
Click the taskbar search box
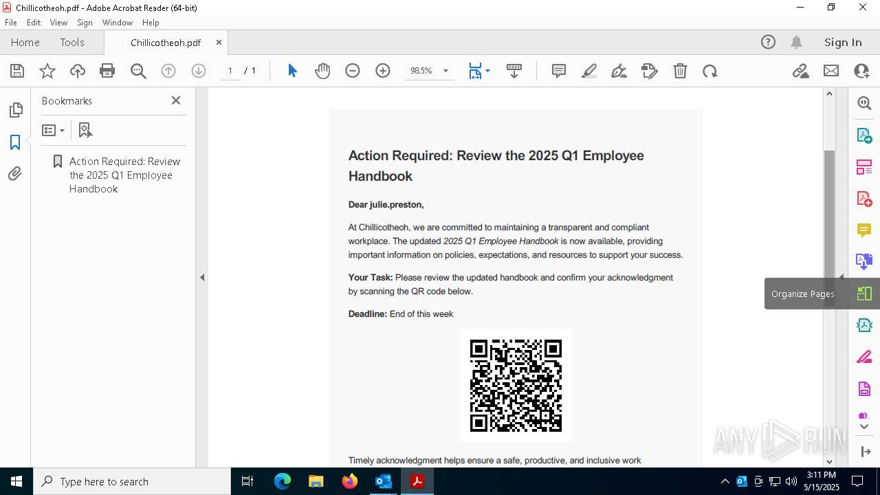pyautogui.click(x=132, y=481)
